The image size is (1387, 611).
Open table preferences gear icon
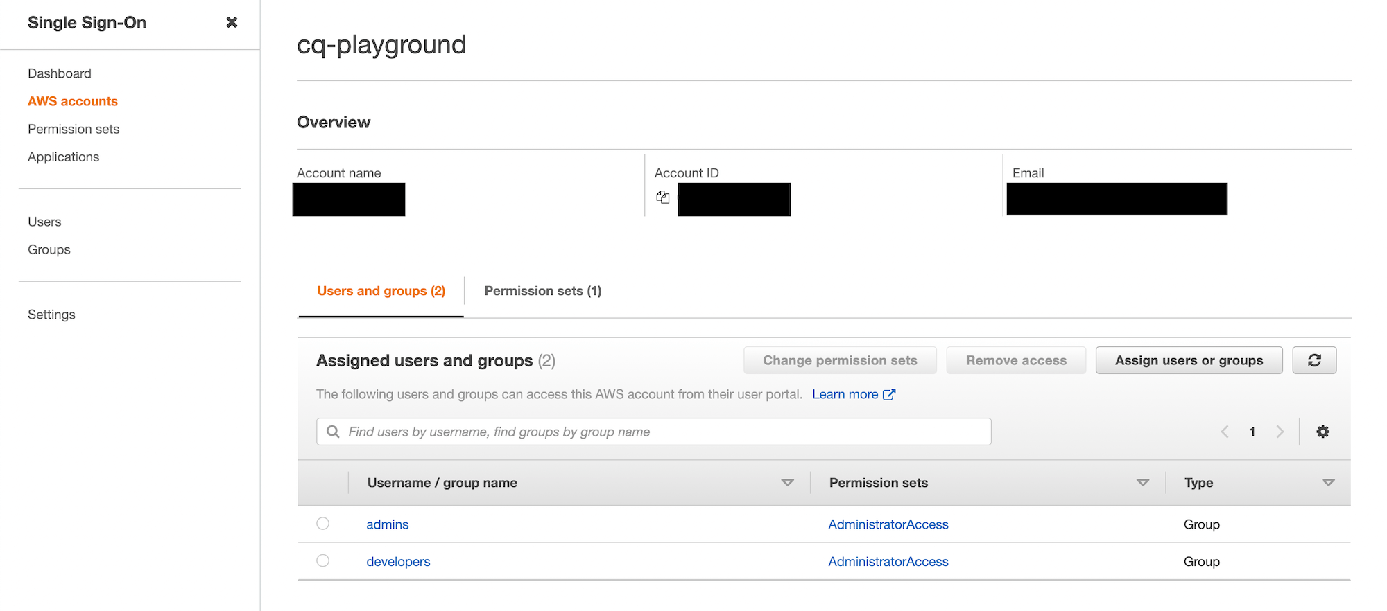pyautogui.click(x=1323, y=432)
